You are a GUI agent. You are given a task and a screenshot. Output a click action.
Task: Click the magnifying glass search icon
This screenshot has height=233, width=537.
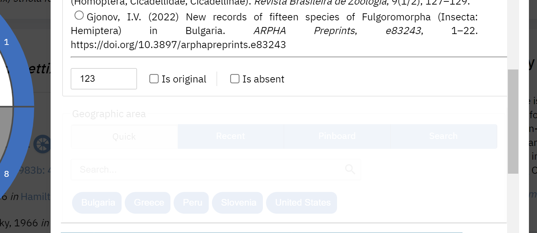pos(350,169)
